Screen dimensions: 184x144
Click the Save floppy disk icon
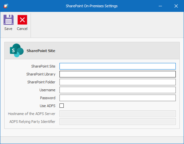[9, 20]
